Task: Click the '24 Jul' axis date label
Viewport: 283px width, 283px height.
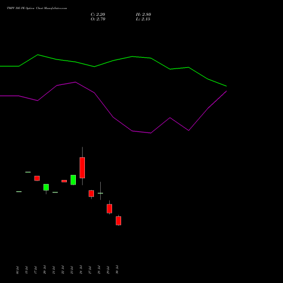Action: point(81,269)
